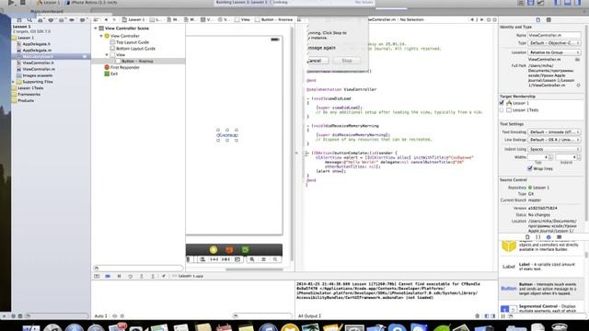Click the Name field showing ViewController.m
Screen dimensions: 589x331
pos(554,35)
